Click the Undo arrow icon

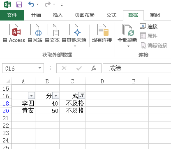31,5
